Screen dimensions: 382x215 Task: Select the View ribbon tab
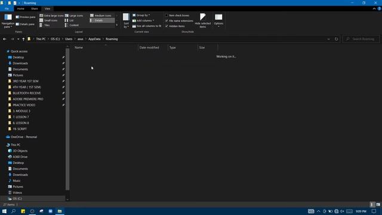tap(47, 8)
